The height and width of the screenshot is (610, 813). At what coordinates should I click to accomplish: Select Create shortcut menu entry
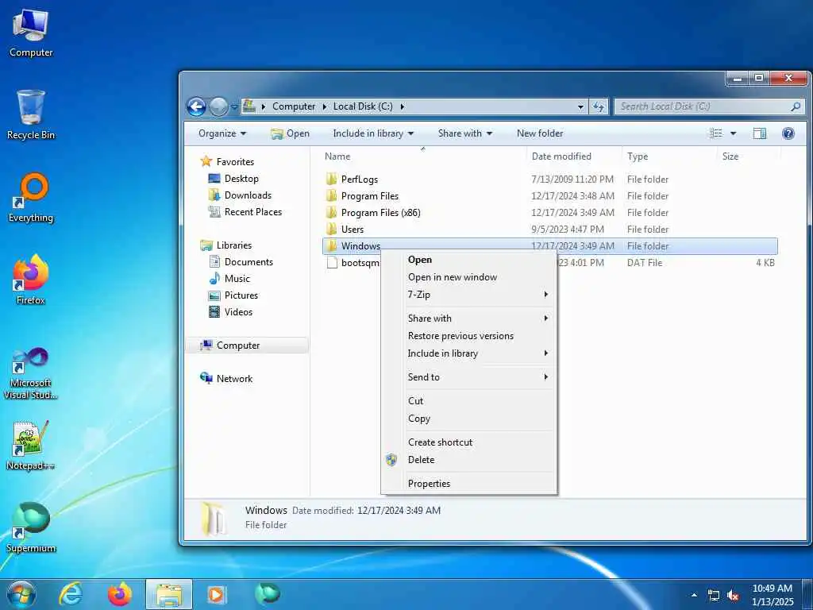tap(469, 442)
